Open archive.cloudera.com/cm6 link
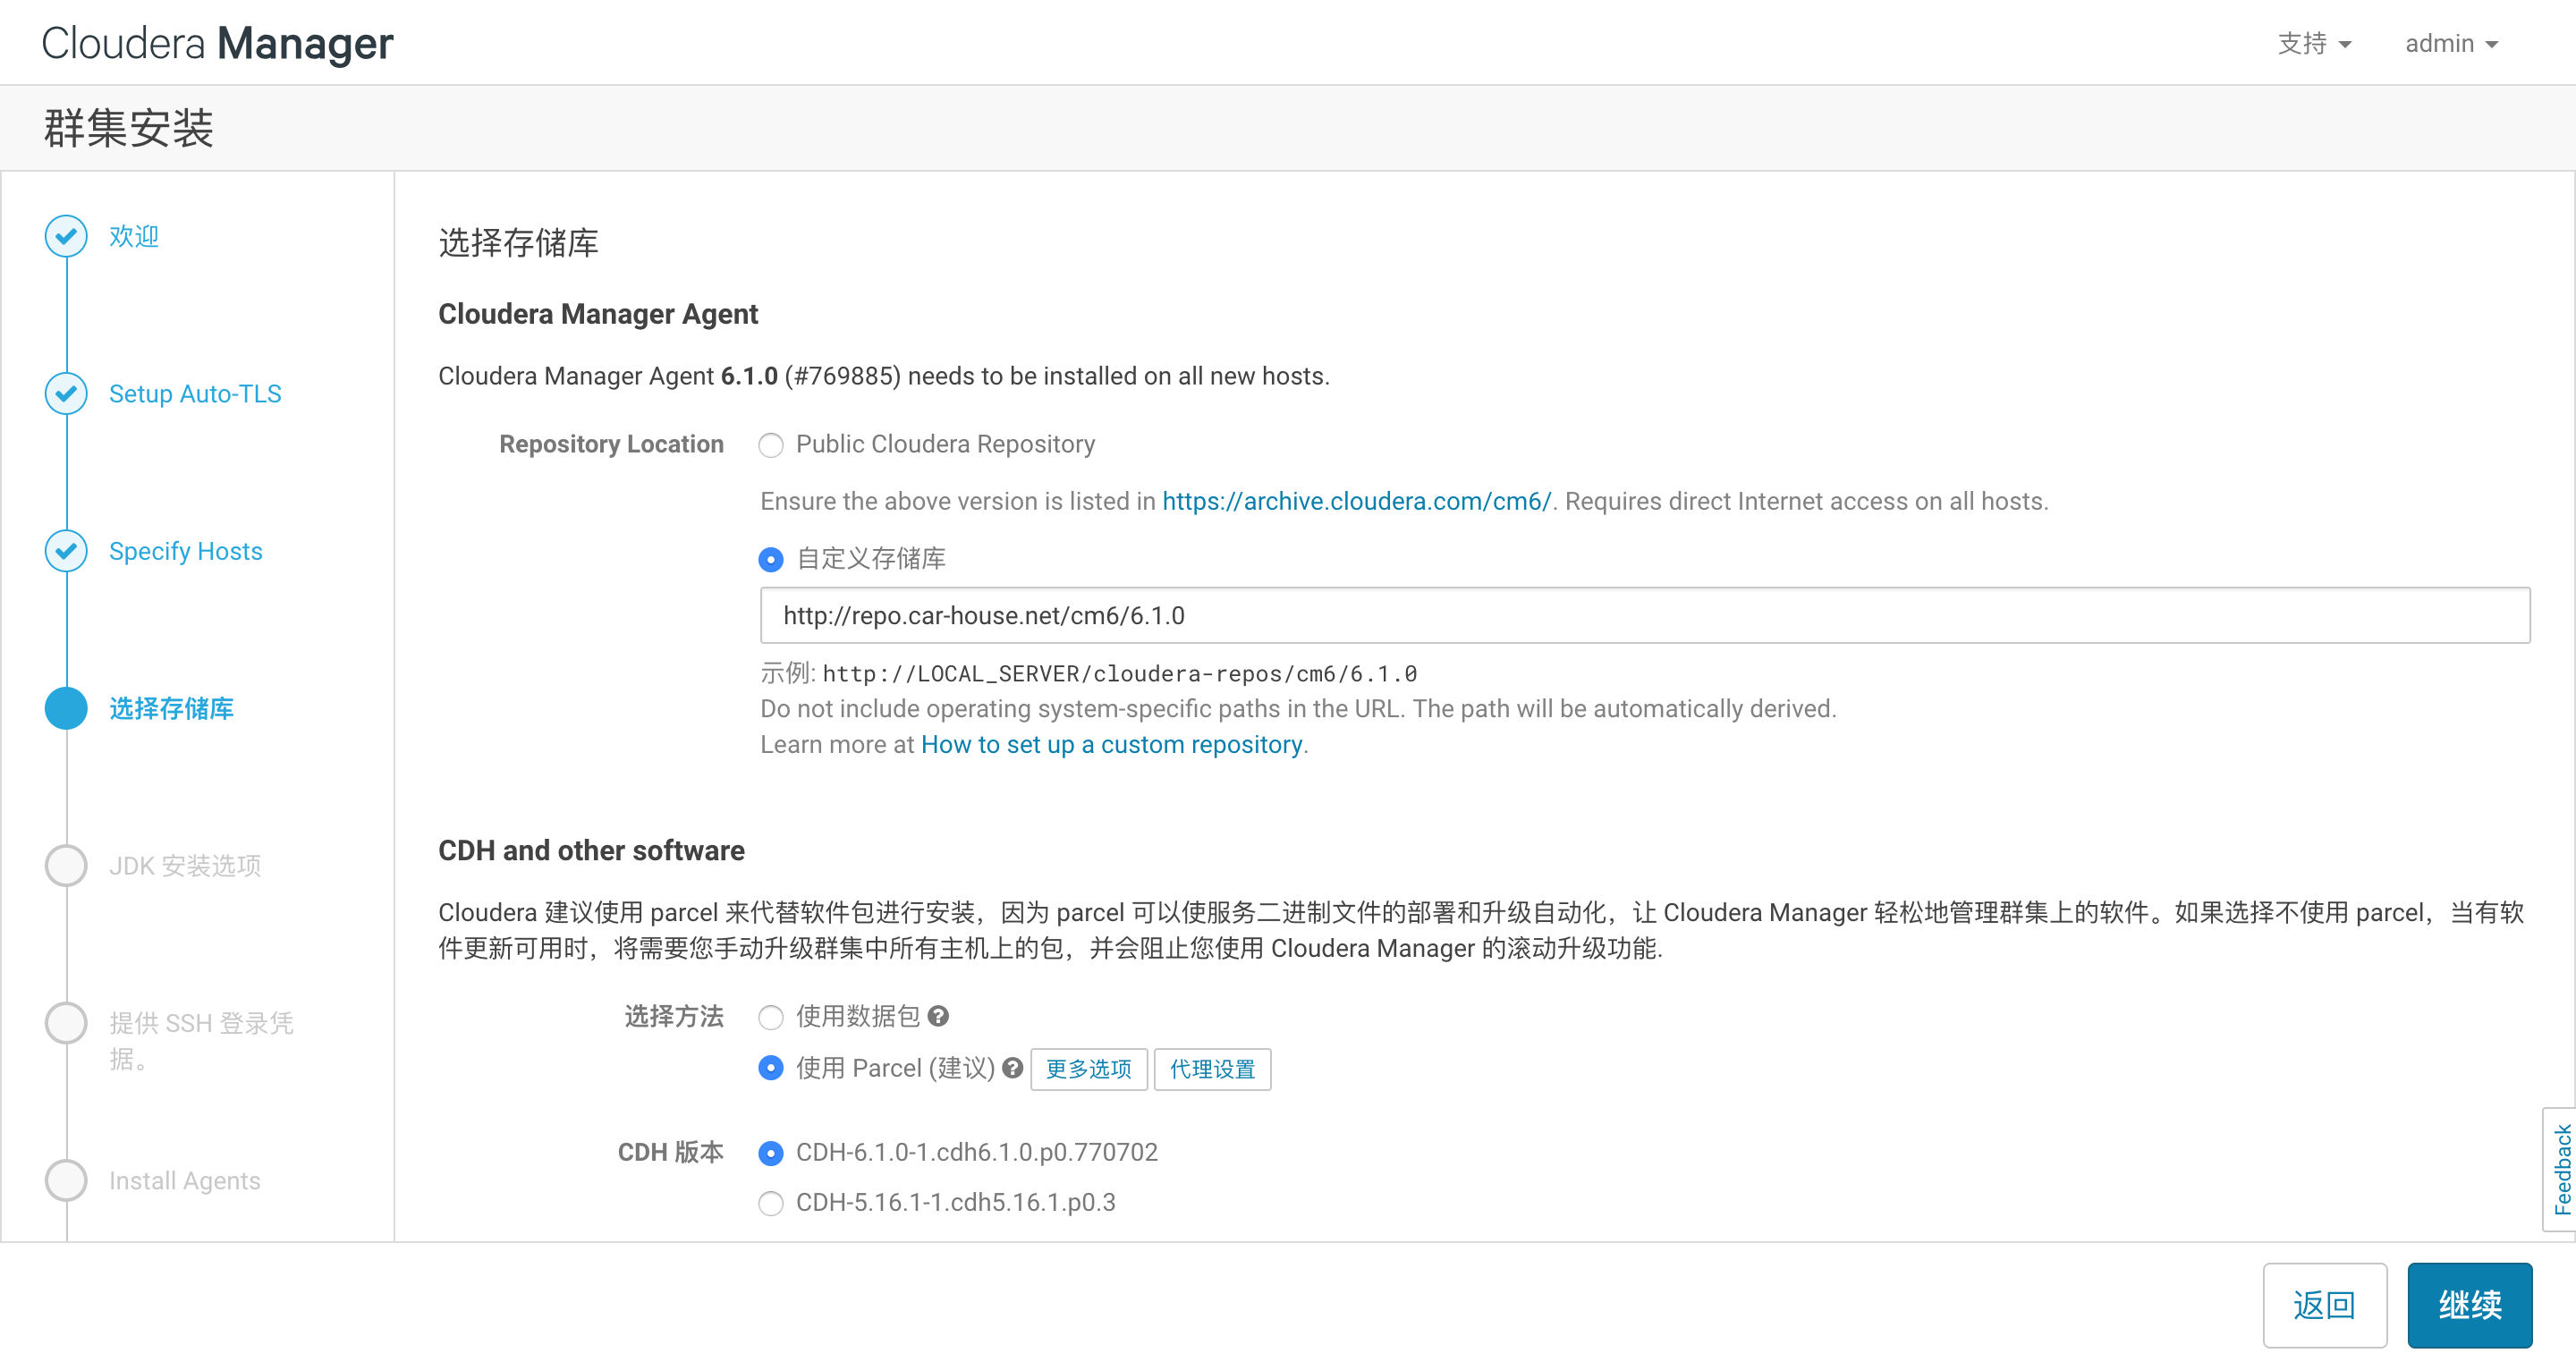 click(1356, 501)
